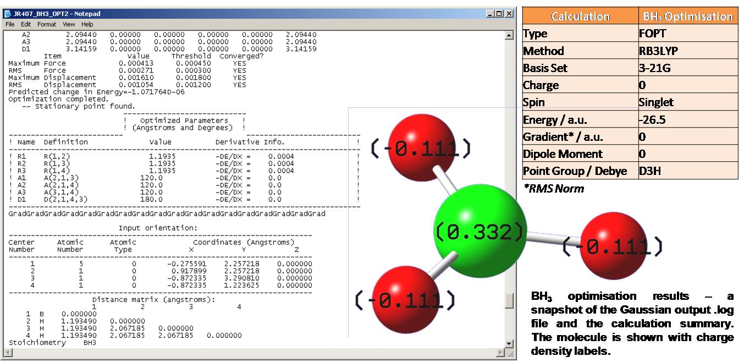This screenshot has width=744, height=362.
Task: Click the RB3LYP method cell
Action: pos(688,51)
